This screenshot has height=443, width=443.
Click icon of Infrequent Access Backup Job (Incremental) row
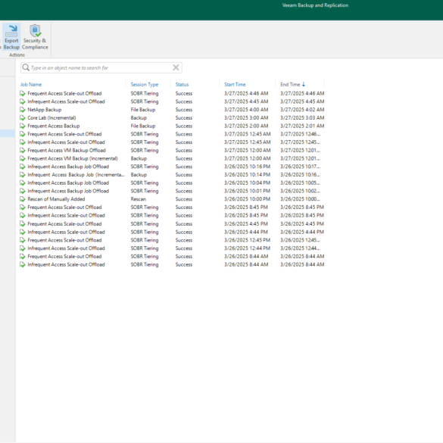point(23,175)
